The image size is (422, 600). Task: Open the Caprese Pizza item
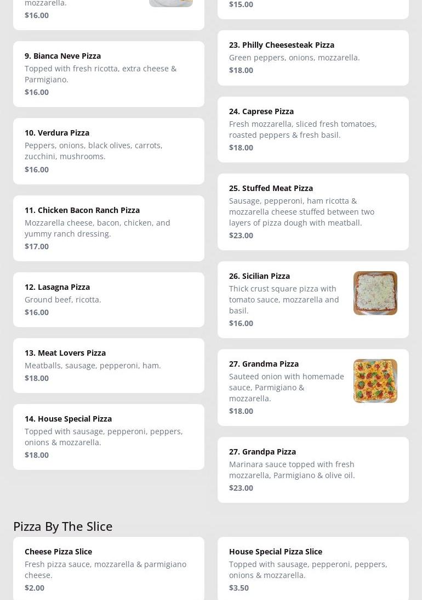tap(313, 129)
